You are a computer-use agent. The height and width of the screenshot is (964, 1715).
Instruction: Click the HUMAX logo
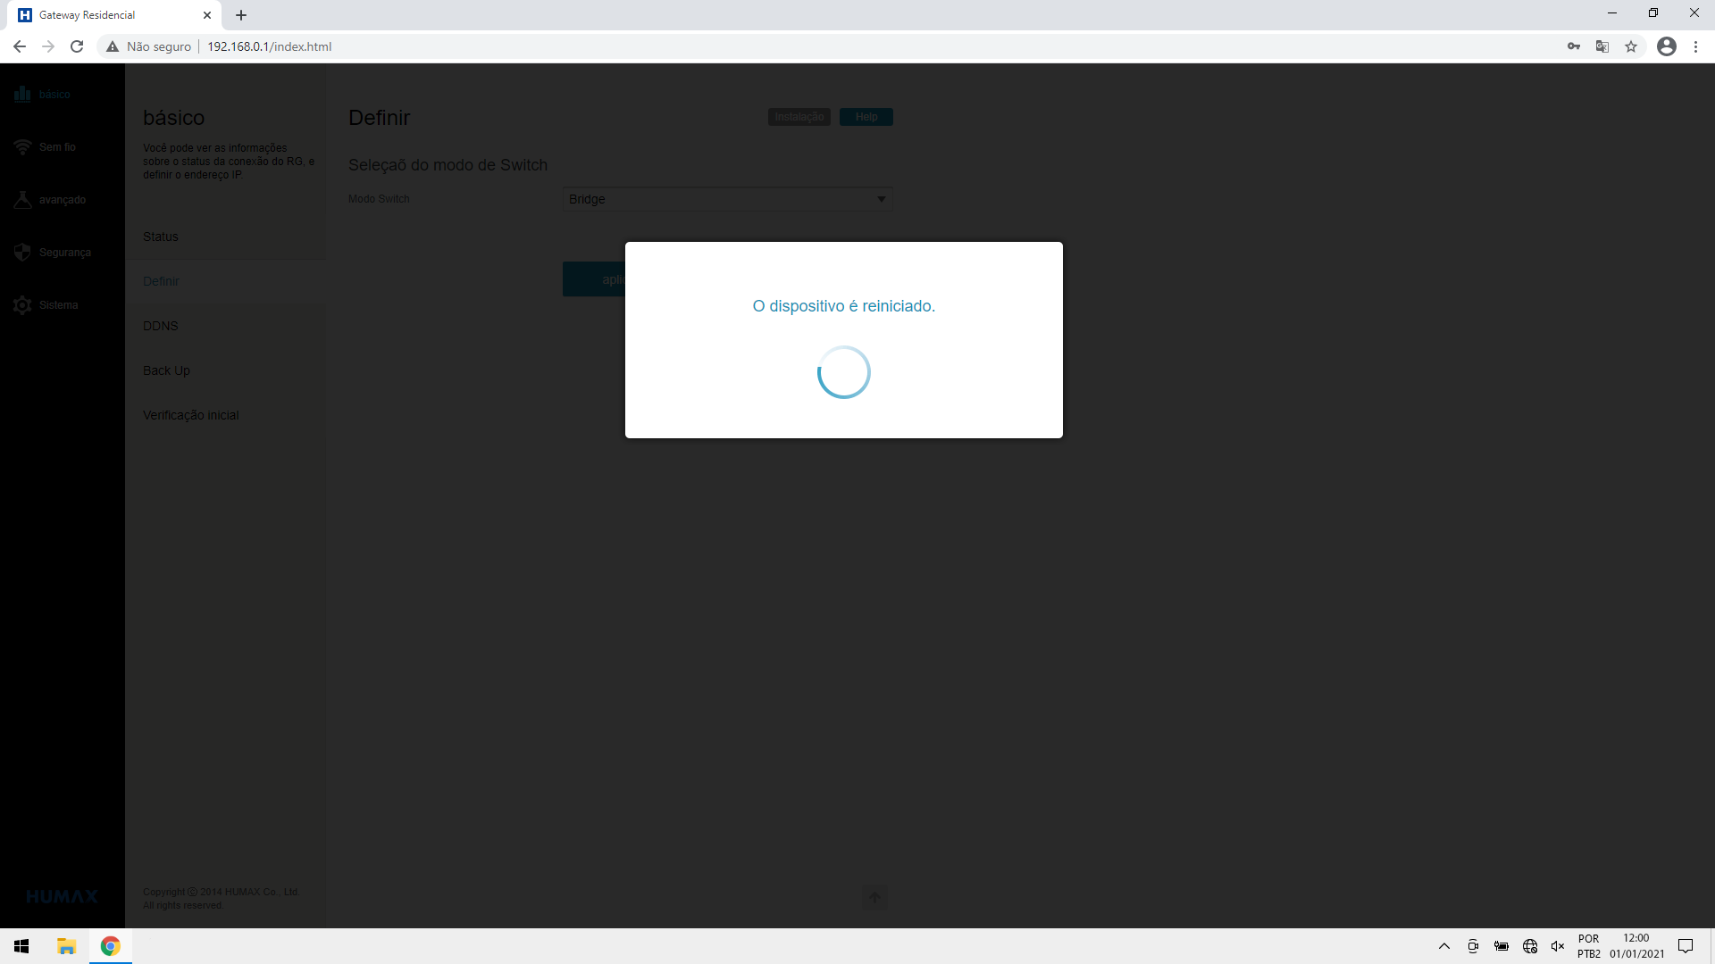tap(62, 896)
